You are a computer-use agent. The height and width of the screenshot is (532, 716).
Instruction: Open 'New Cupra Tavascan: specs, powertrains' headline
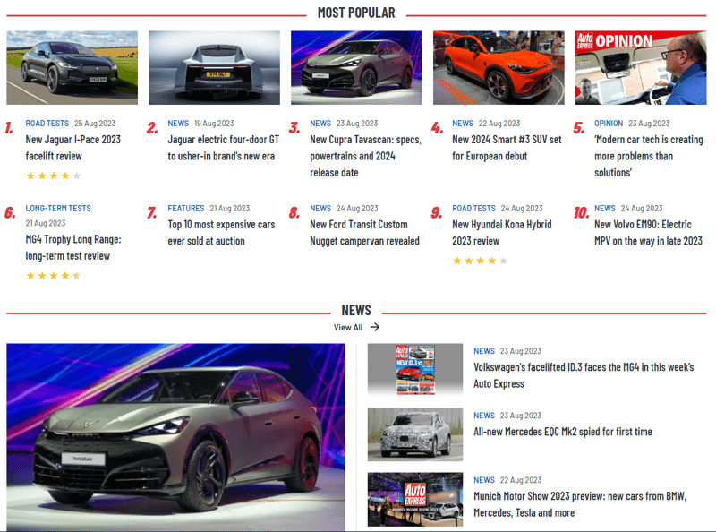tap(366, 156)
